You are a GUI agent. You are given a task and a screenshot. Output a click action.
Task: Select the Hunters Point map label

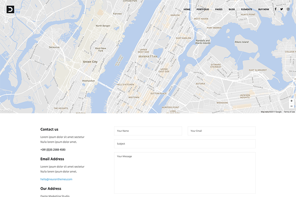170,107
